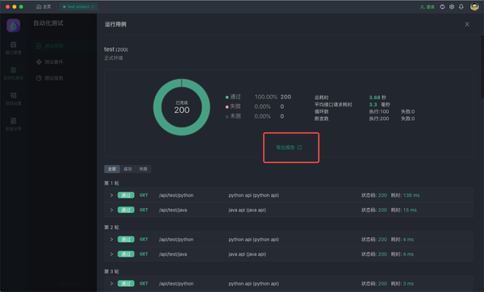Screen dimensions: 484x292
Task: Expand the round 2 /api/test/java row
Action: click(111, 254)
